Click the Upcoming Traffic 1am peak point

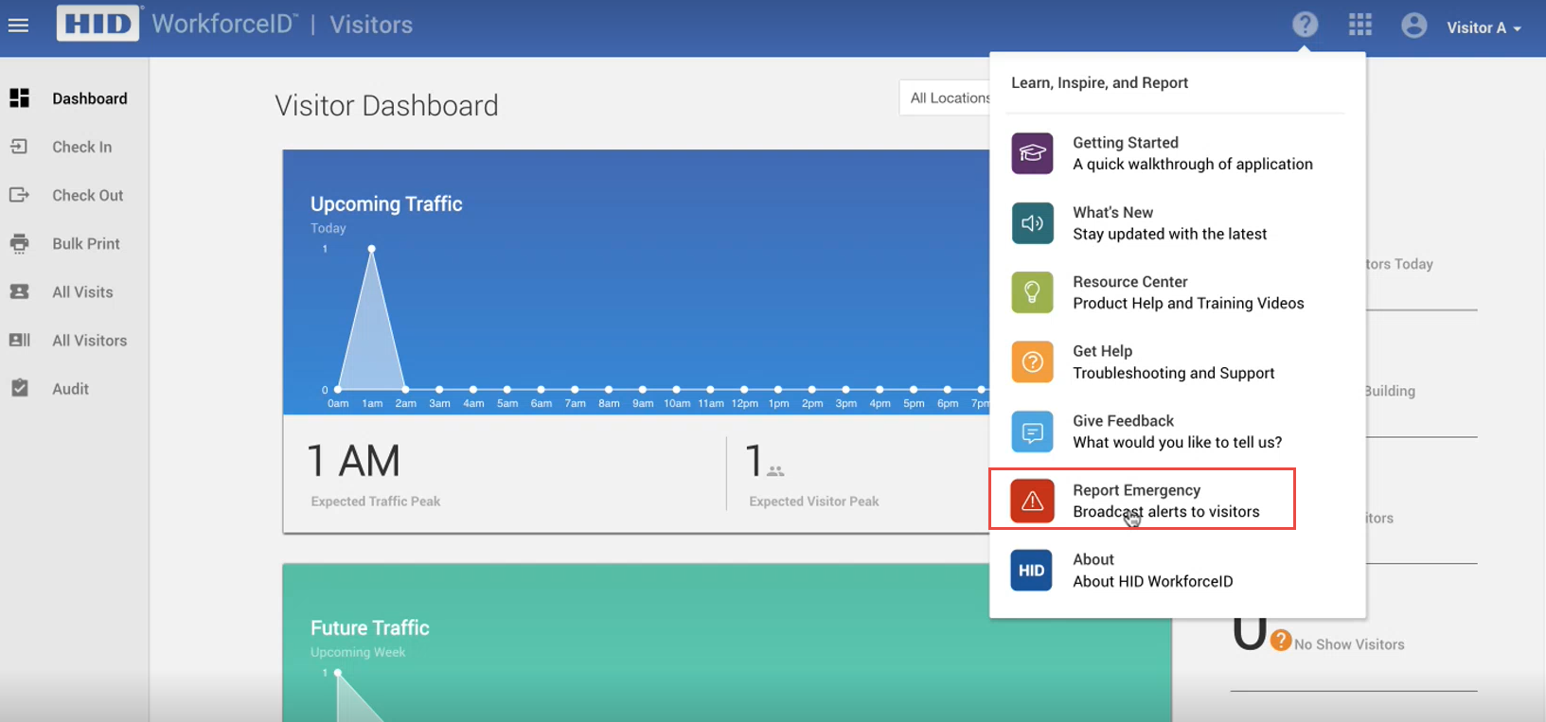[372, 249]
